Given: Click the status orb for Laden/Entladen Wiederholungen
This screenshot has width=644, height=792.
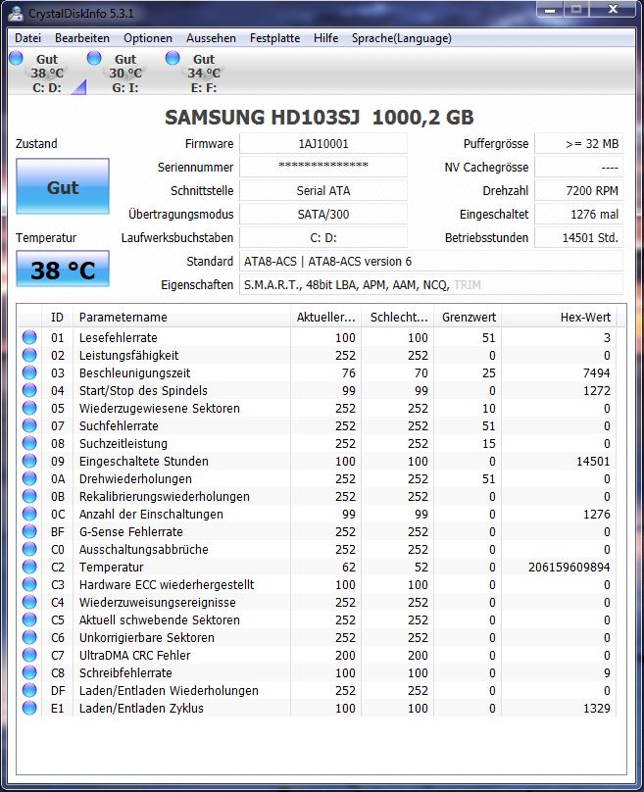Looking at the screenshot, I should tap(29, 690).
